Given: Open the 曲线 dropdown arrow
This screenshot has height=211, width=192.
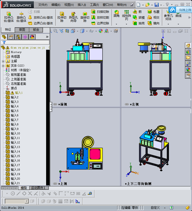Looking at the screenshot, I should [x=178, y=24].
